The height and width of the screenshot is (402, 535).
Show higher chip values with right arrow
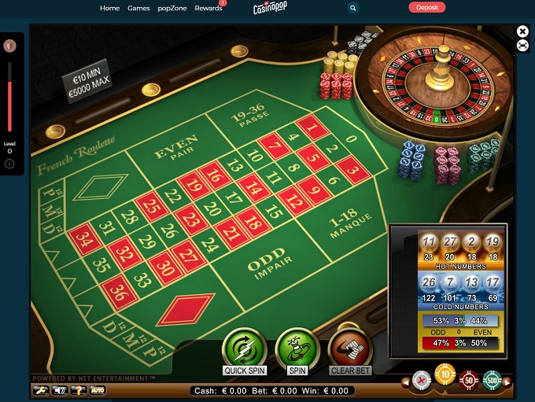coord(507,383)
